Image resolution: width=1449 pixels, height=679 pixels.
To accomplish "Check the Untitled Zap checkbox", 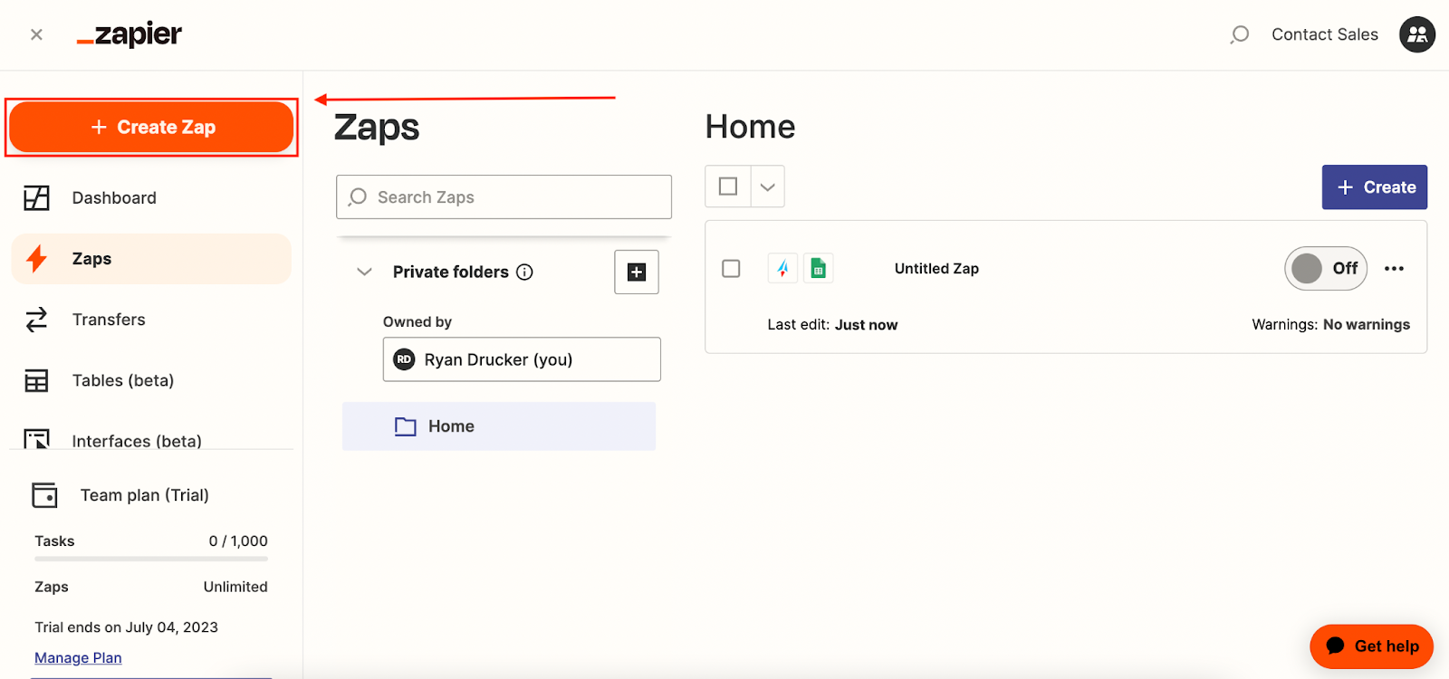I will 731,269.
